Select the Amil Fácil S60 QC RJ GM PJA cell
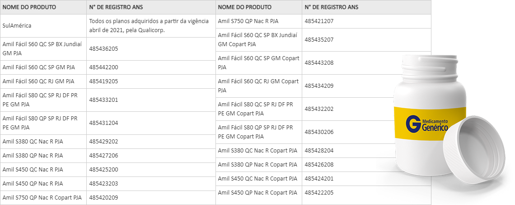The image size is (515, 205). (43, 81)
